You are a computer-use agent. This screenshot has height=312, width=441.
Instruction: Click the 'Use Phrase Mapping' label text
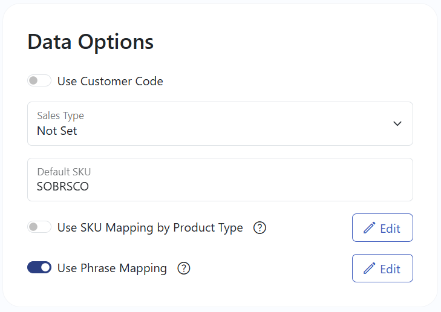[x=112, y=268]
